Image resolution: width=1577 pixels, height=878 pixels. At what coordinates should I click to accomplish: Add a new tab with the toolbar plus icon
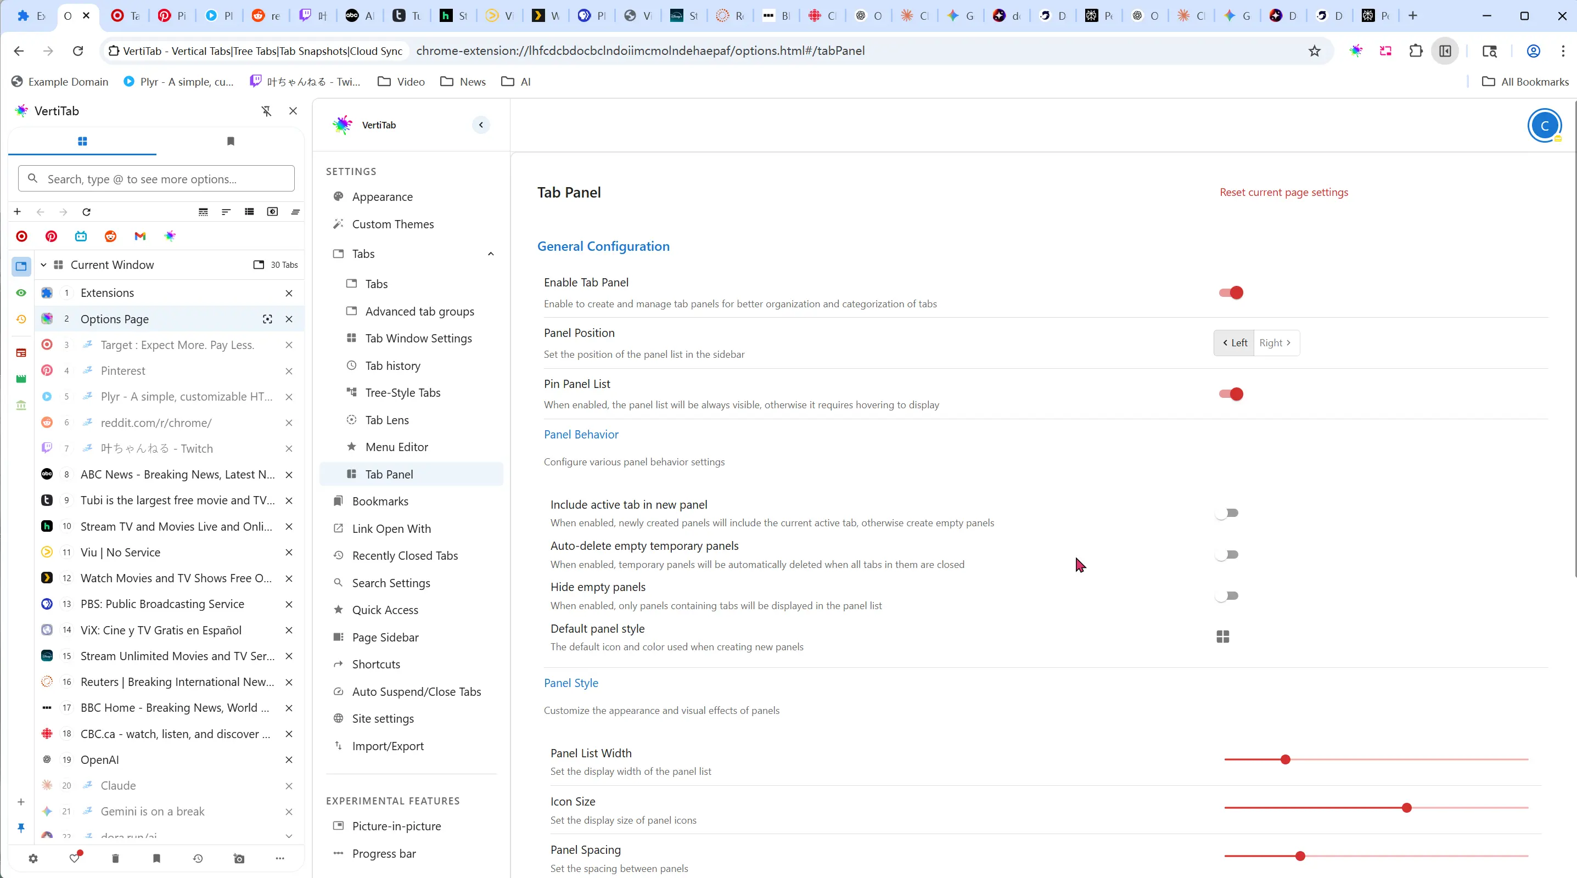17,212
